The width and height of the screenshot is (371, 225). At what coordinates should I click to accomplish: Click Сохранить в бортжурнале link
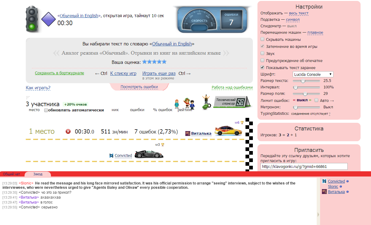60,73
